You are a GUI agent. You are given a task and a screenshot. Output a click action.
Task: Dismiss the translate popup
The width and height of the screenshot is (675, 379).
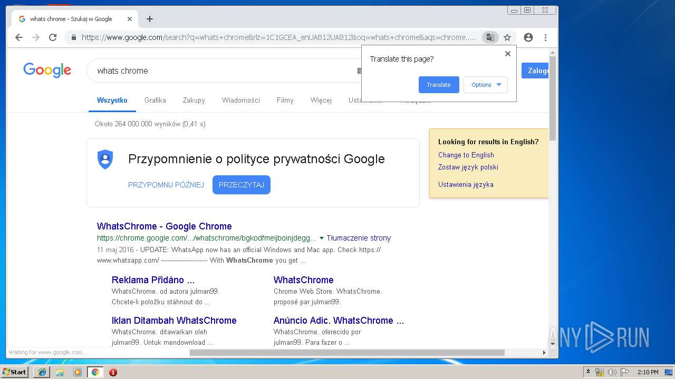point(508,54)
